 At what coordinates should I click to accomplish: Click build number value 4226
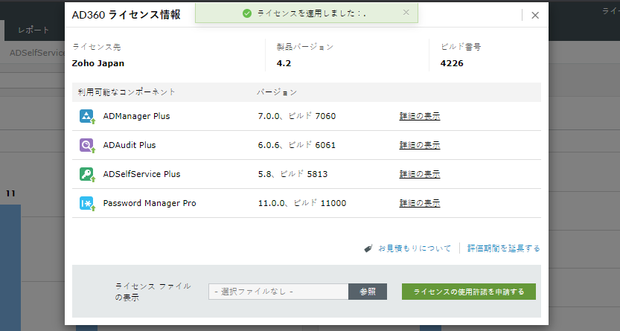452,63
